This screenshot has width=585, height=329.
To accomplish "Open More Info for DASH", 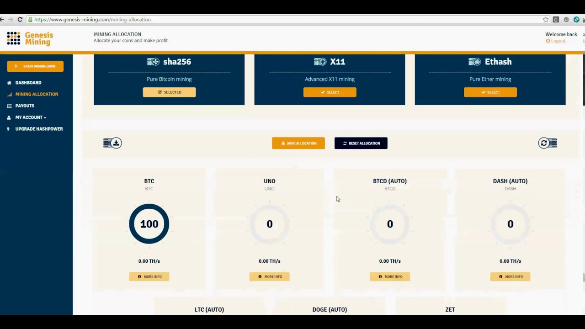I will [510, 276].
